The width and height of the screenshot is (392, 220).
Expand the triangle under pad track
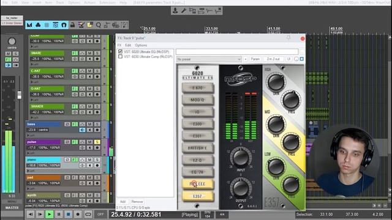28,189
